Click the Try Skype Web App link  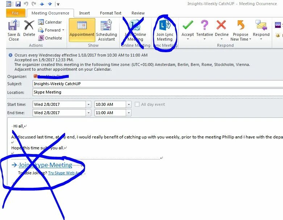click(x=65, y=173)
